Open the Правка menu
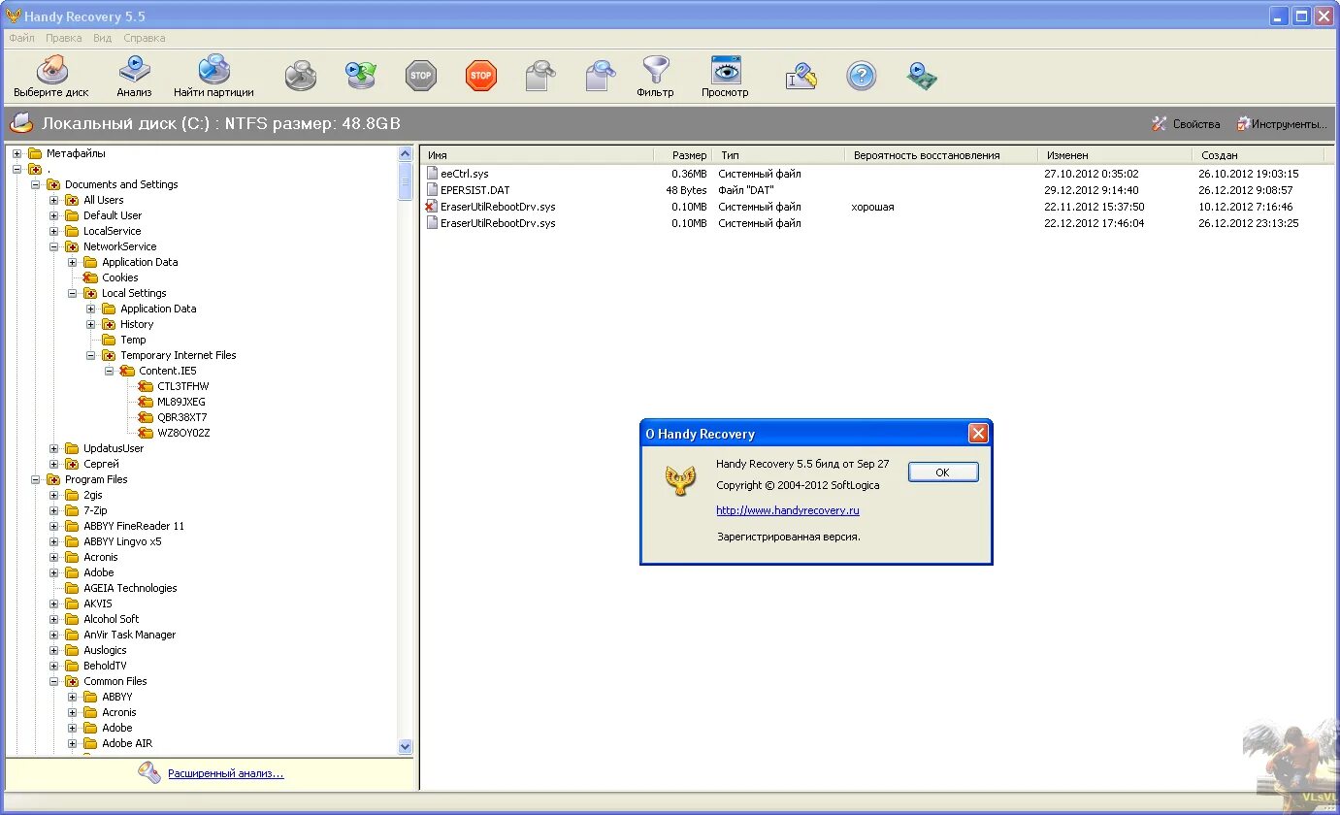 (63, 38)
